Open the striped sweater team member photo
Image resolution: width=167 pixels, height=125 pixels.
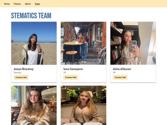point(34,105)
